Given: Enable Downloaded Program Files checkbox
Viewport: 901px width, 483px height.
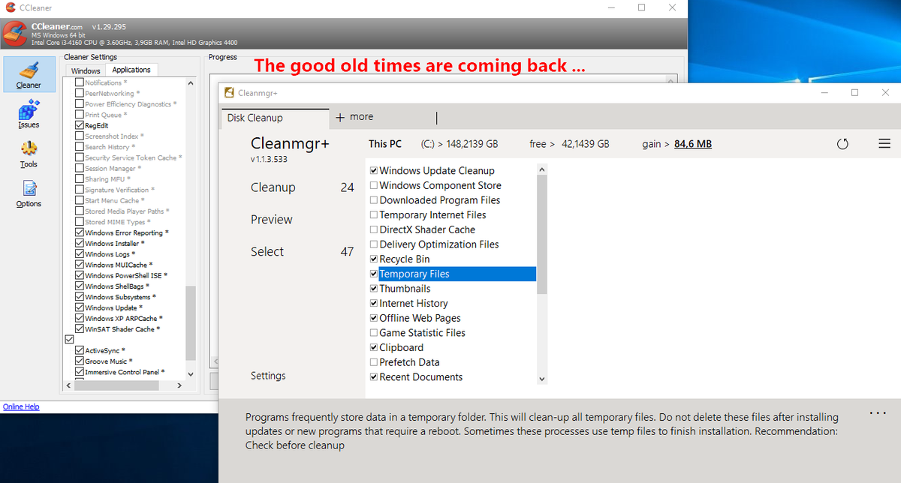Looking at the screenshot, I should [x=374, y=200].
